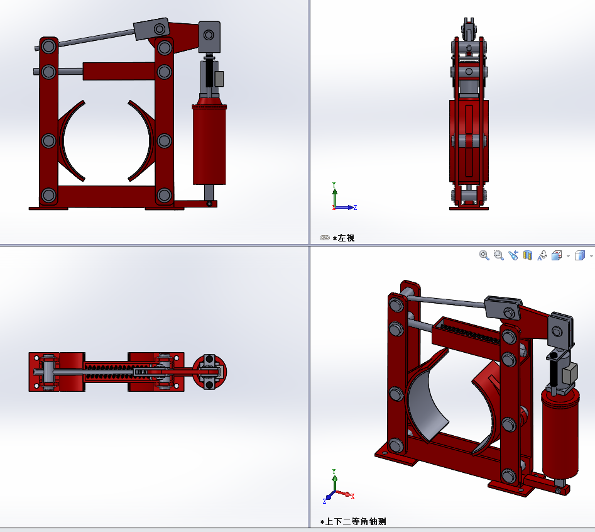The image size is (595, 532).
Task: Select the gray pivot block atop the cylinder
Action: [x=209, y=37]
